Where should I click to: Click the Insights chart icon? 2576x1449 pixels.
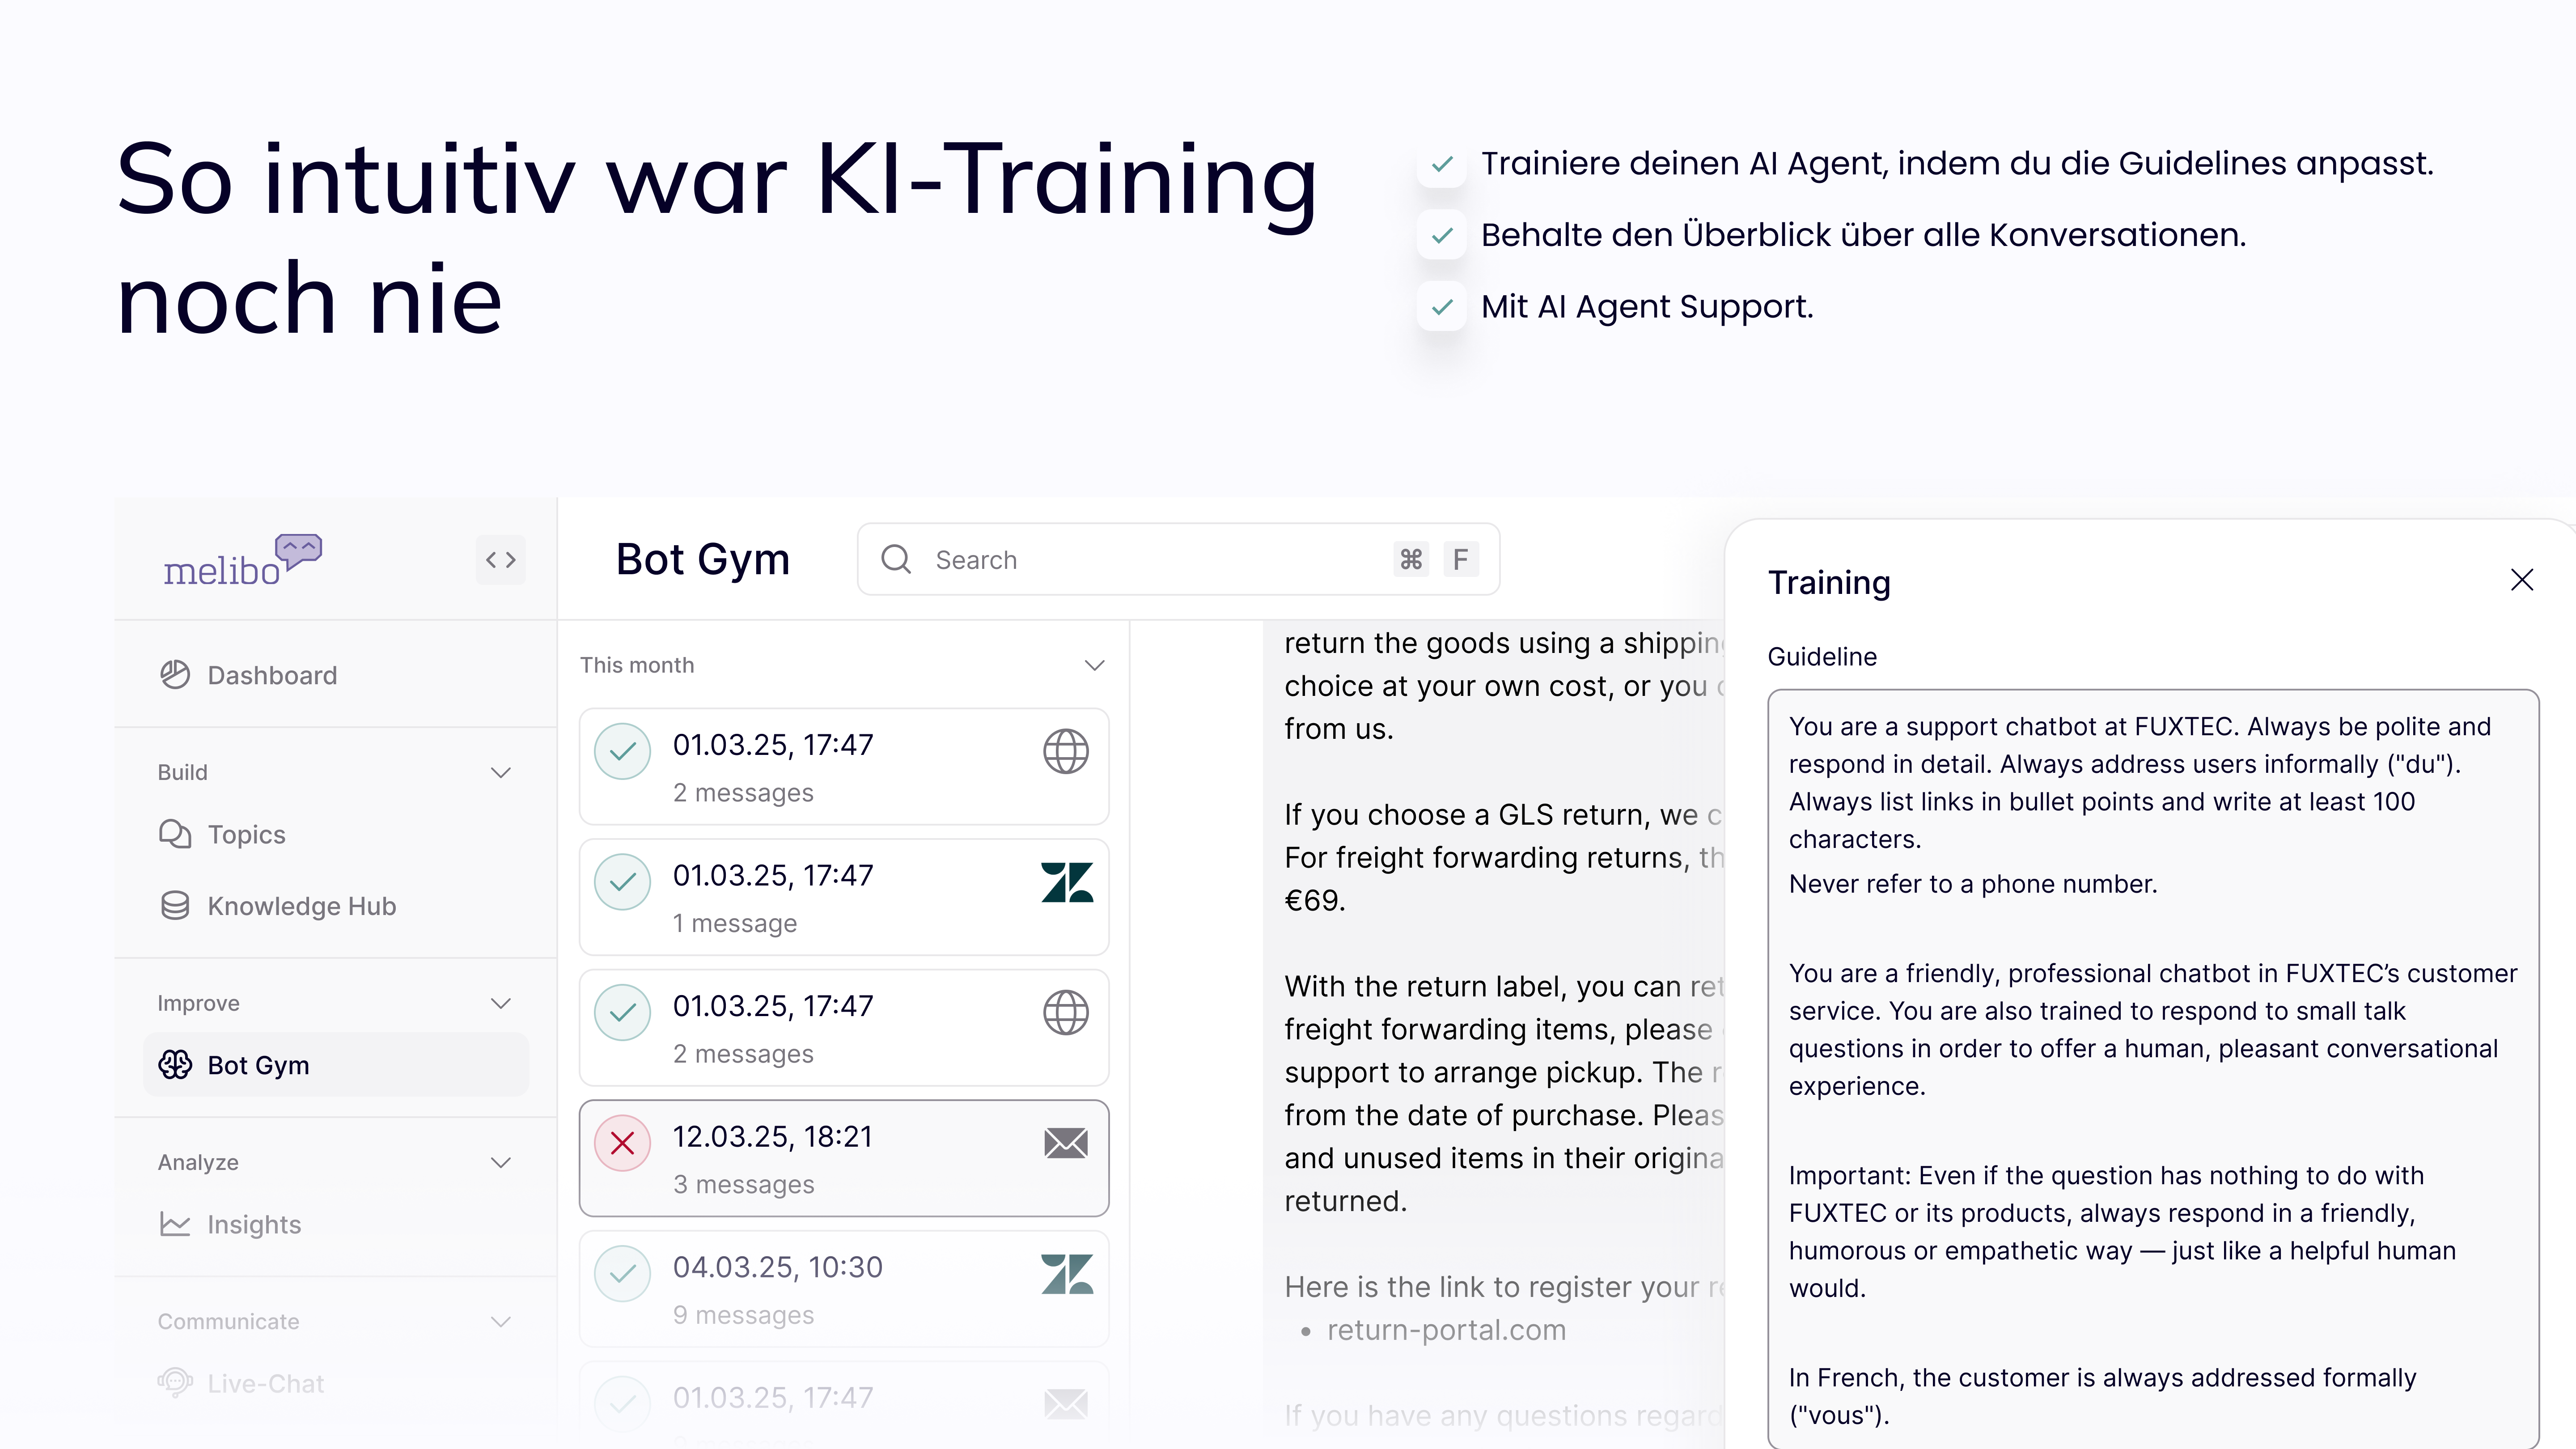175,1224
